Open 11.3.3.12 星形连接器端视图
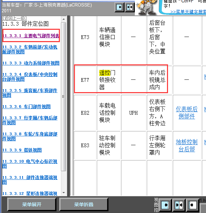This screenshot has height=213, width=206. click(30, 193)
